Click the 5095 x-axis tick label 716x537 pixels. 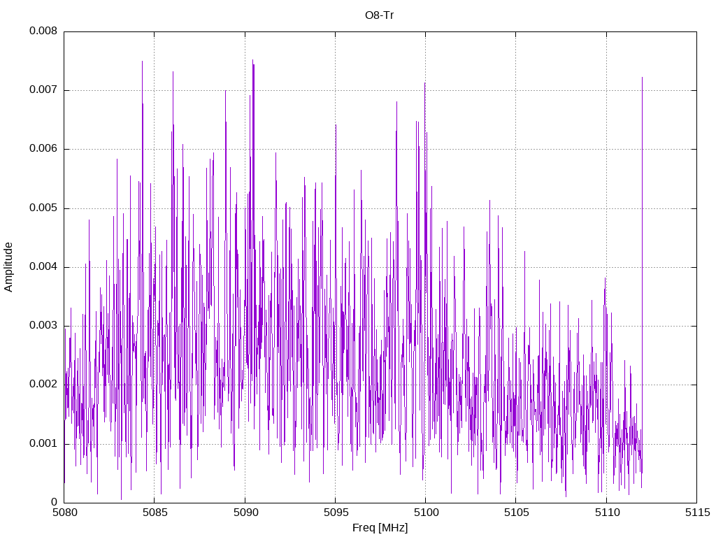[336, 513]
